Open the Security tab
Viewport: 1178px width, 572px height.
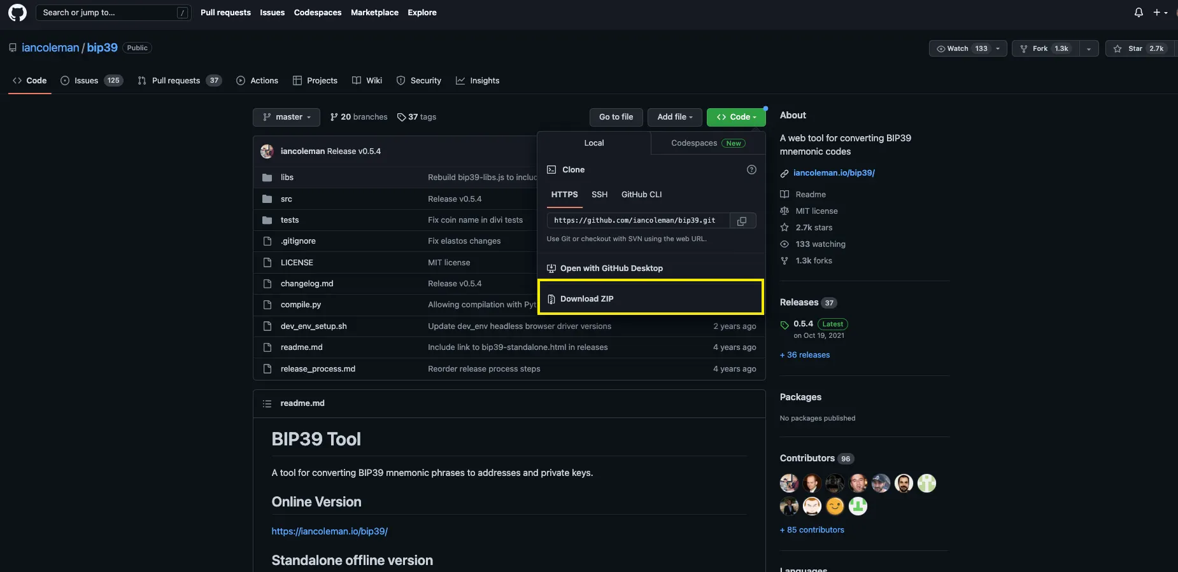pos(419,81)
